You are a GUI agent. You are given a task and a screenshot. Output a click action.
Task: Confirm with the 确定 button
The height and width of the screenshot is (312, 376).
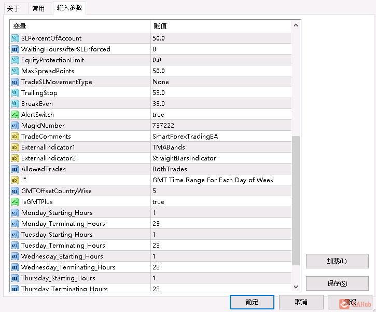pos(252,302)
